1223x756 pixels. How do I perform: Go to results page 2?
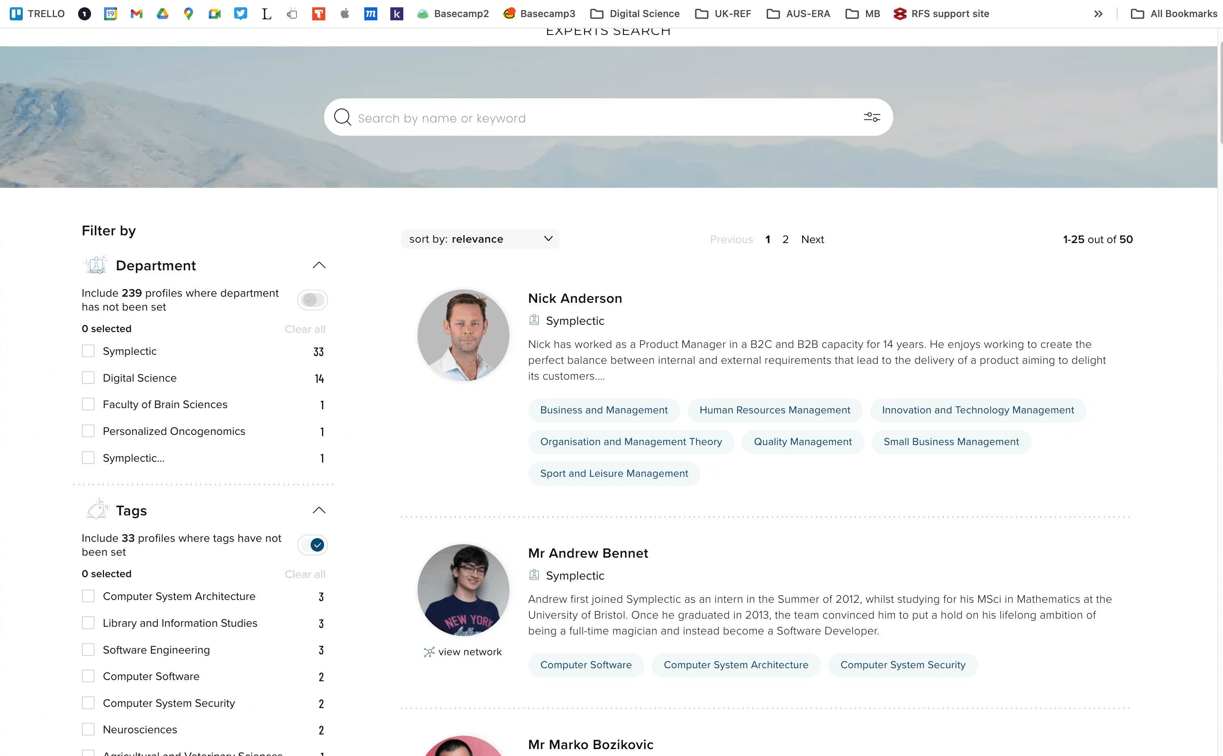(x=786, y=239)
